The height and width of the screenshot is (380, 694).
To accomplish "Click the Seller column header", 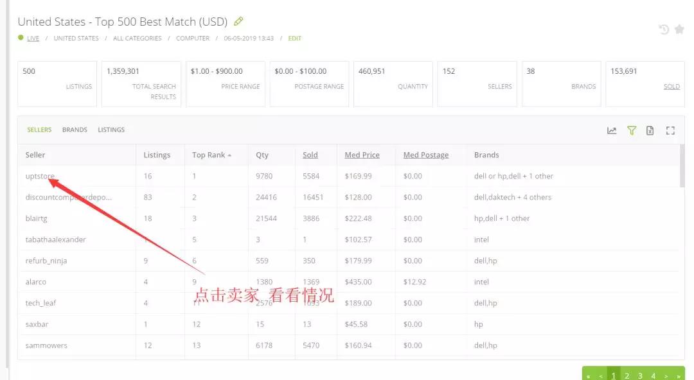I will pyautogui.click(x=35, y=155).
